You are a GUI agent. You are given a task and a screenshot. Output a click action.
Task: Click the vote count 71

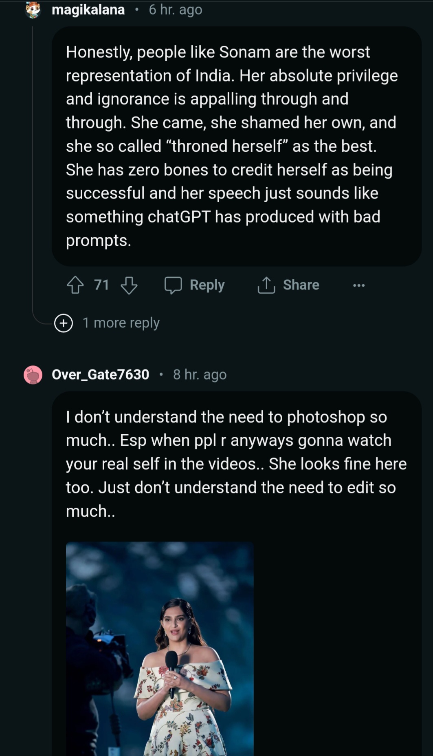[101, 285]
